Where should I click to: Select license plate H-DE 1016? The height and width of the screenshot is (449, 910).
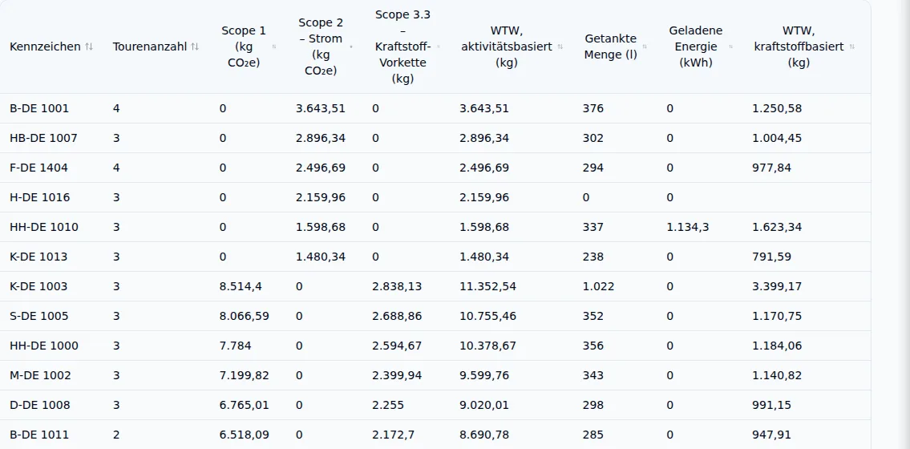click(40, 197)
